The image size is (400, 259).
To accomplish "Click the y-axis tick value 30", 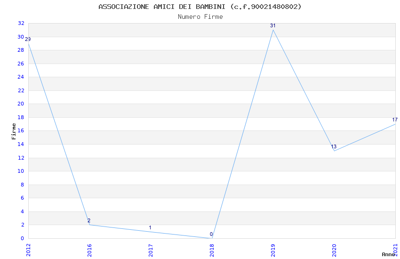I will pyautogui.click(x=21, y=37).
